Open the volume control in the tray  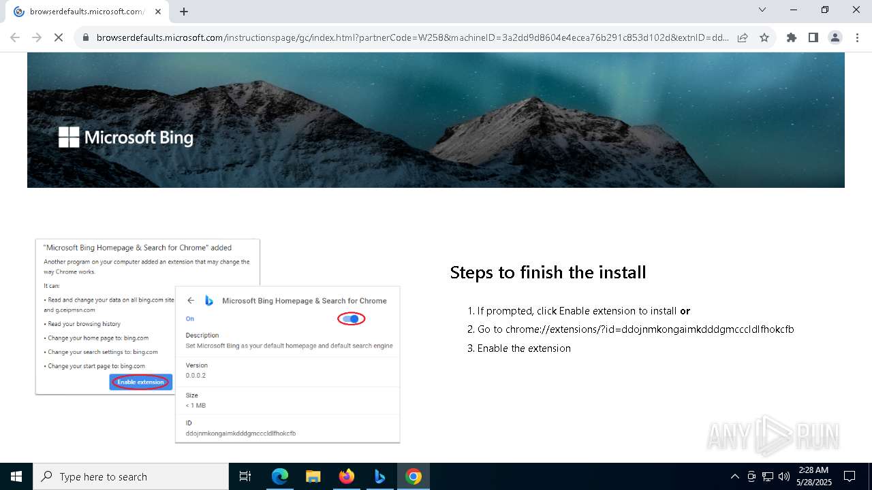coord(783,476)
